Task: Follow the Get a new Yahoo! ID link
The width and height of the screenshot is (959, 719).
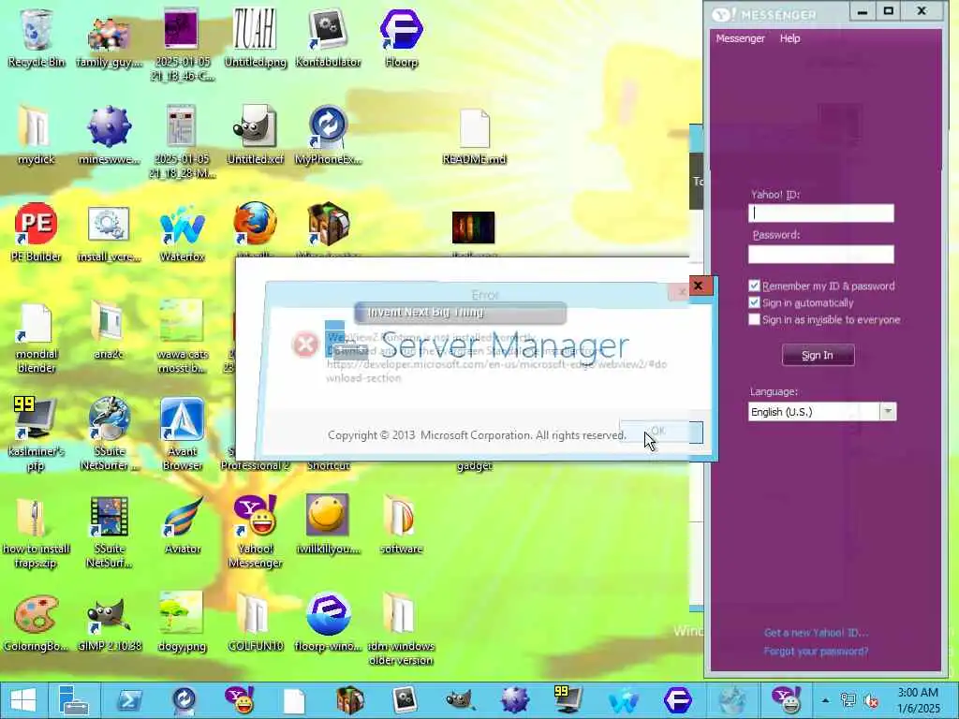Action: tap(816, 633)
